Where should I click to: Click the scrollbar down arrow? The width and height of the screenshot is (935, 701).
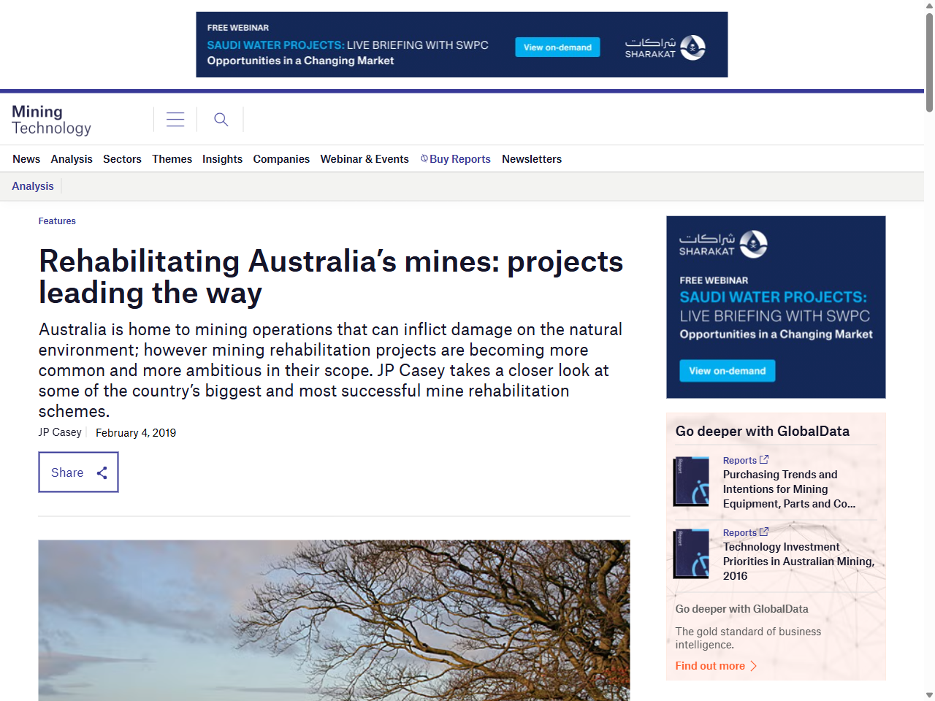point(929,695)
